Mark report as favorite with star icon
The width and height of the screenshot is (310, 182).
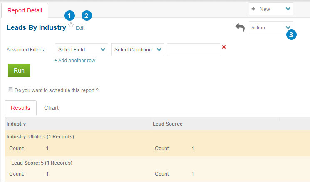coord(71,26)
